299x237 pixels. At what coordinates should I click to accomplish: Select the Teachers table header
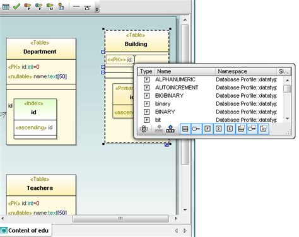click(x=41, y=185)
